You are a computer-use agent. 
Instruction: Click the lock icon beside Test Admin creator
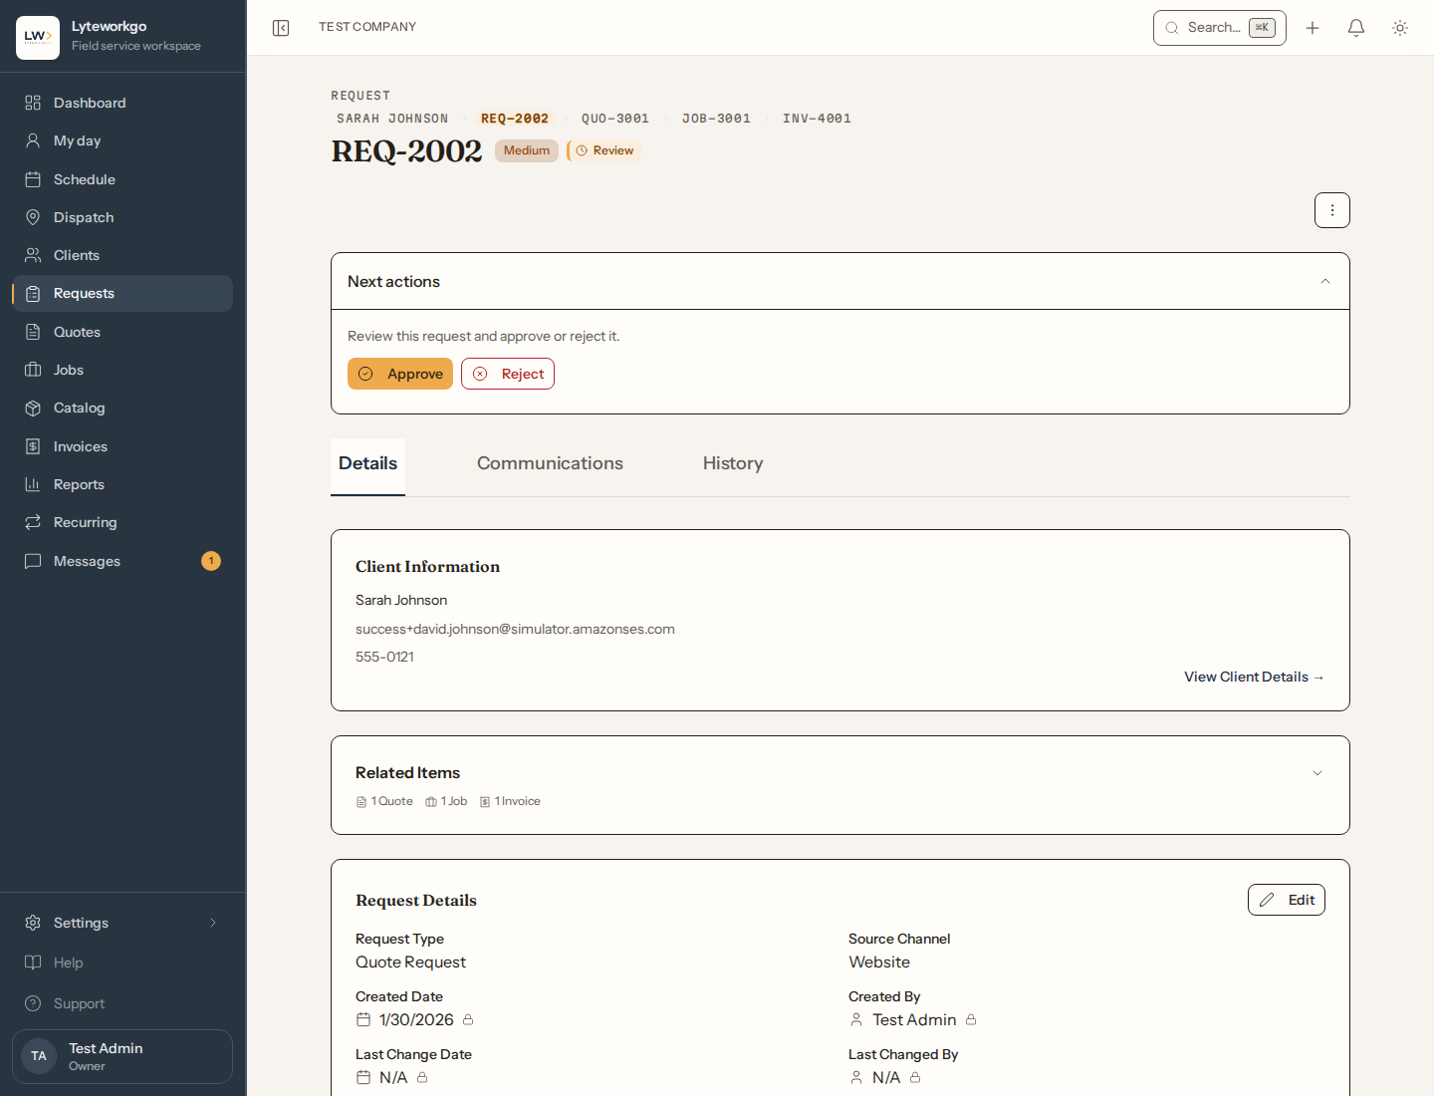click(x=971, y=1019)
